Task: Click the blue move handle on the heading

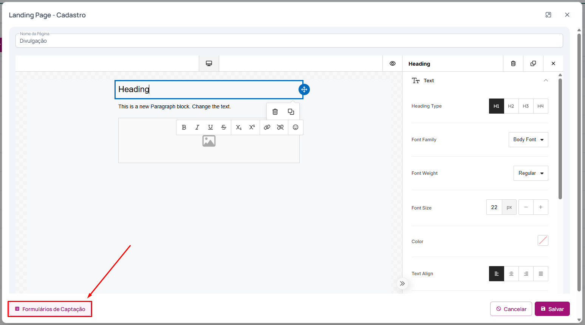Action: tap(304, 89)
